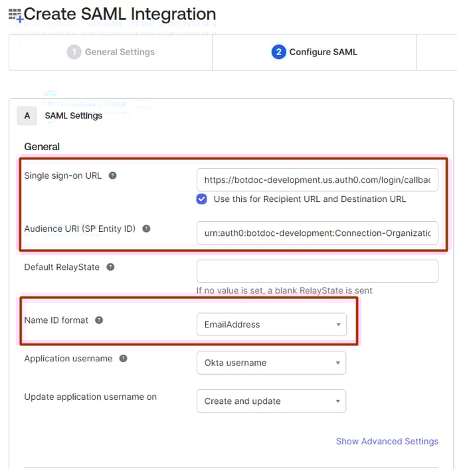Image resolution: width=457 pixels, height=469 pixels.
Task: Click help icon next to Single sign-on URL
Action: 113,176
